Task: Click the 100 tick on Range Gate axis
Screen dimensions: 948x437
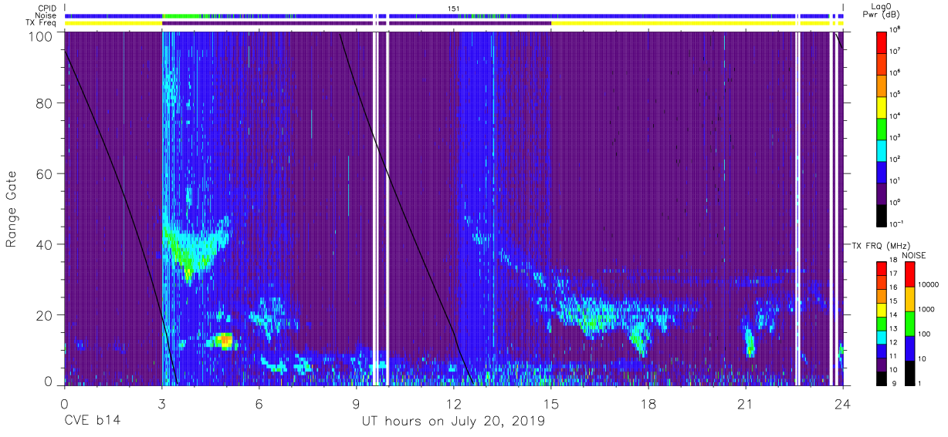Action: (x=40, y=36)
